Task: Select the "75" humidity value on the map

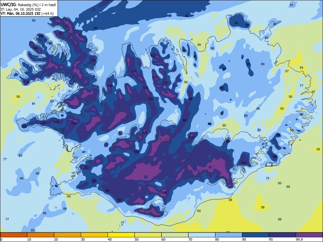Action: click(267, 178)
